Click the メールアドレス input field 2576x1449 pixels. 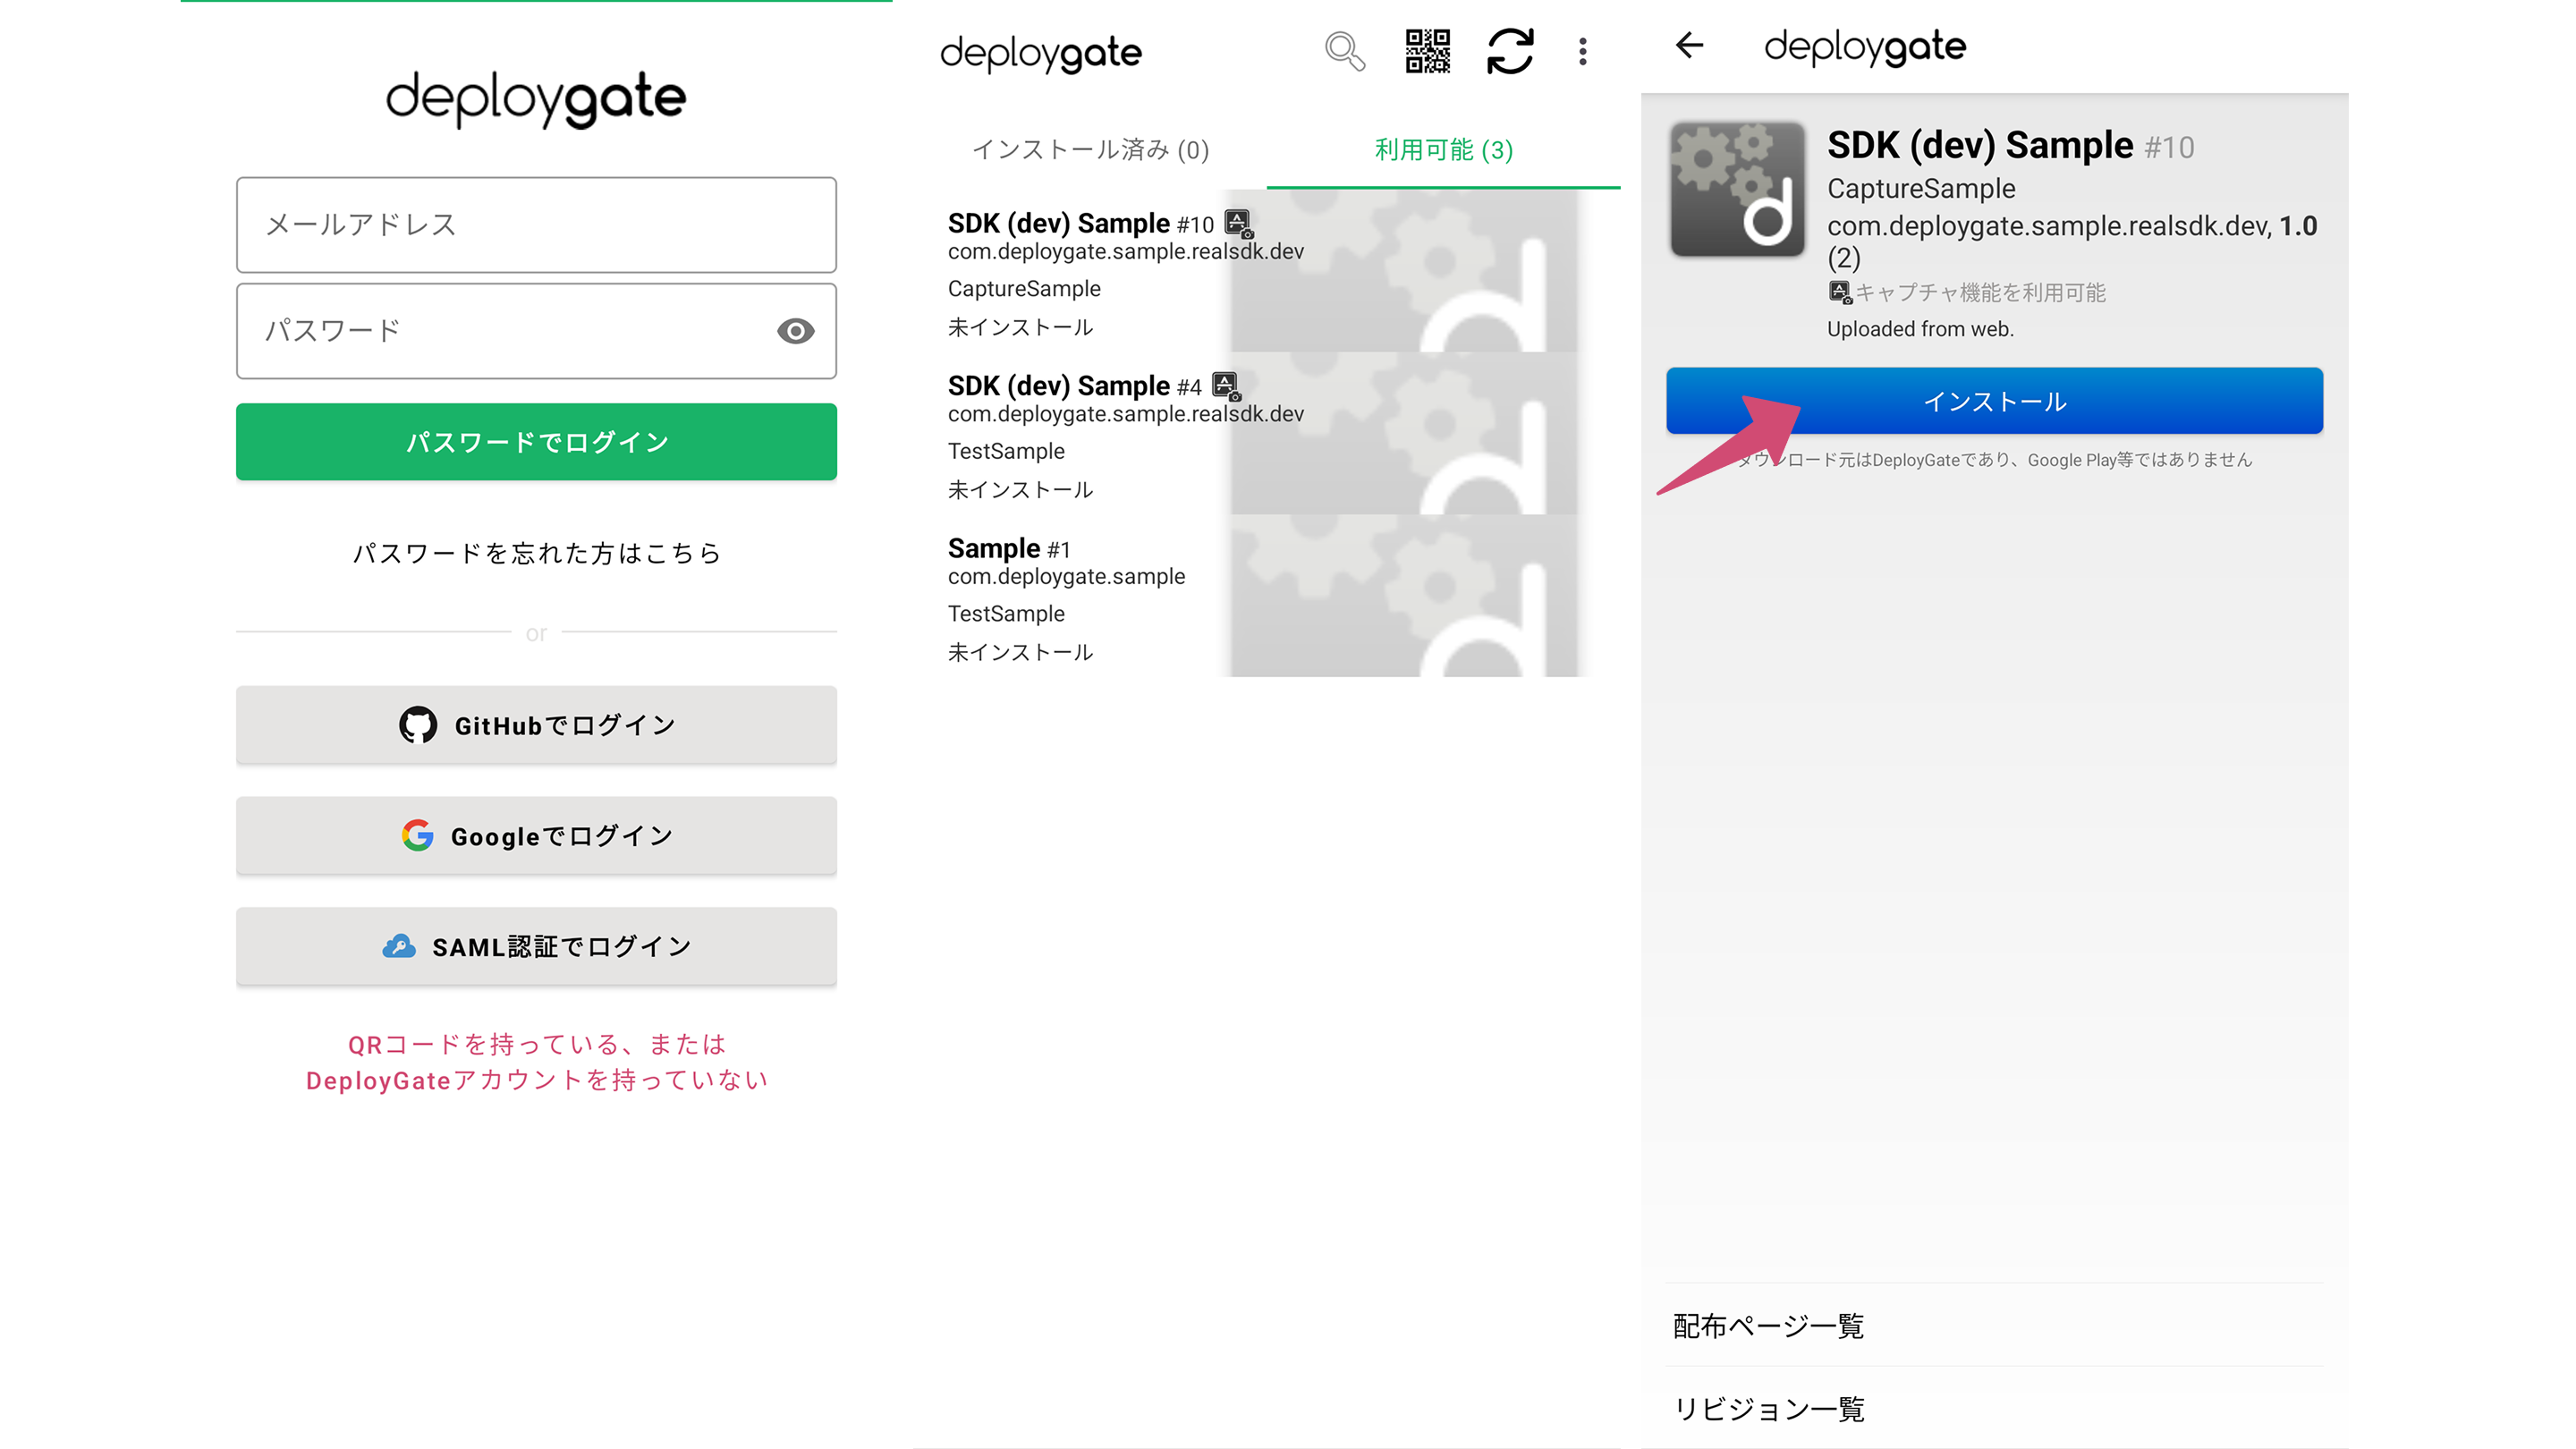[x=536, y=225]
